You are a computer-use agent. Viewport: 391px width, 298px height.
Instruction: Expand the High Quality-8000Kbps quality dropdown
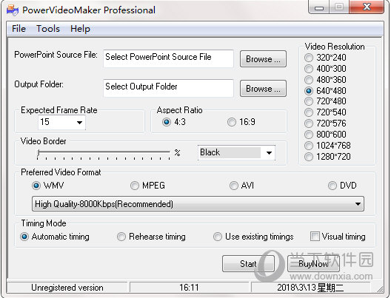pos(198,204)
